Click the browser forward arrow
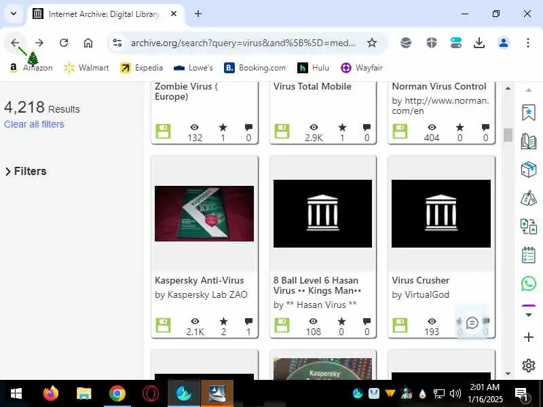This screenshot has height=407, width=543. click(x=39, y=43)
